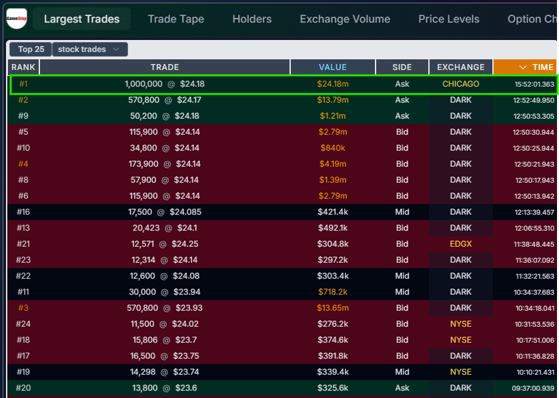Open the Holders tab
This screenshot has width=559, height=398.
(x=251, y=19)
